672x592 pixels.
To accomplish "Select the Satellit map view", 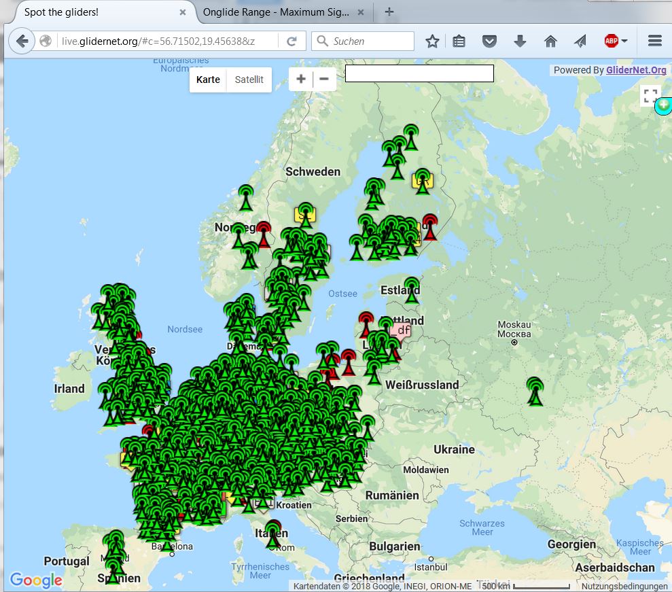I will click(x=249, y=80).
